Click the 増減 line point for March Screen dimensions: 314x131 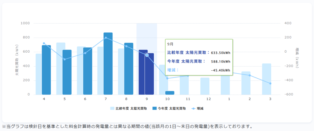[x=270, y=84]
